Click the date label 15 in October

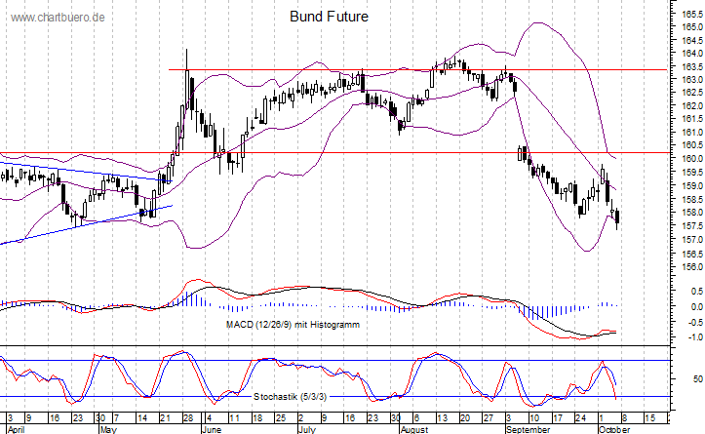pyautogui.click(x=650, y=418)
